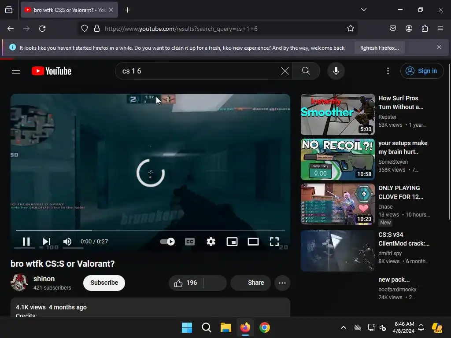Viewport: 451px width, 338px height.
Task: Open the Instantly Smoother thumbnail
Action: pos(338,114)
